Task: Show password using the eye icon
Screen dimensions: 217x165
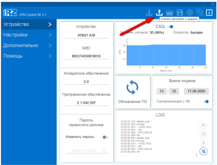Action: click(x=104, y=150)
